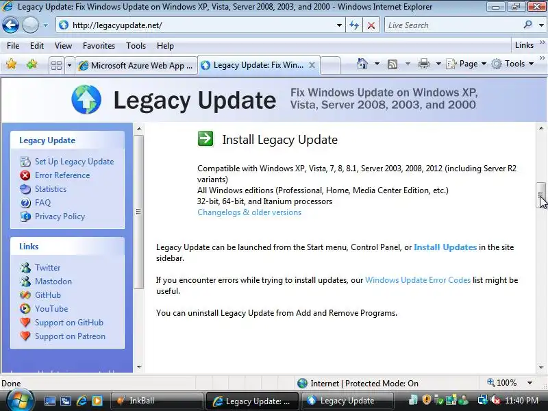Click the address bar URL field

pyautogui.click(x=199, y=25)
